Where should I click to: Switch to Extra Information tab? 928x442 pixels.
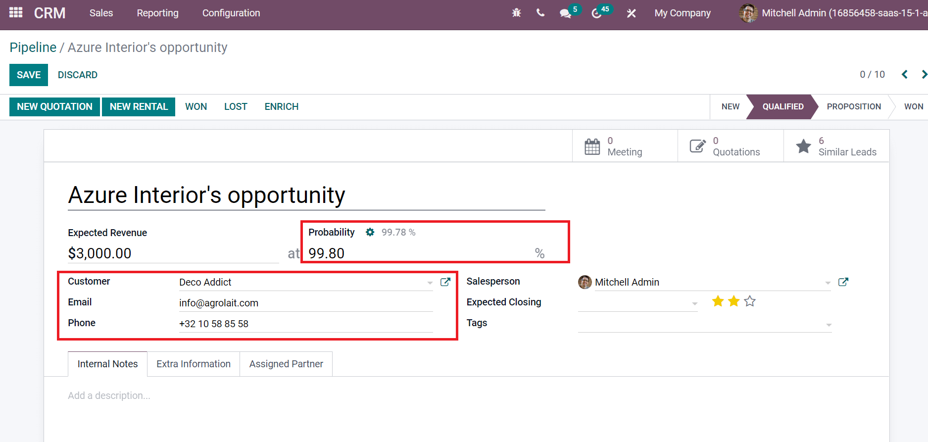(194, 364)
